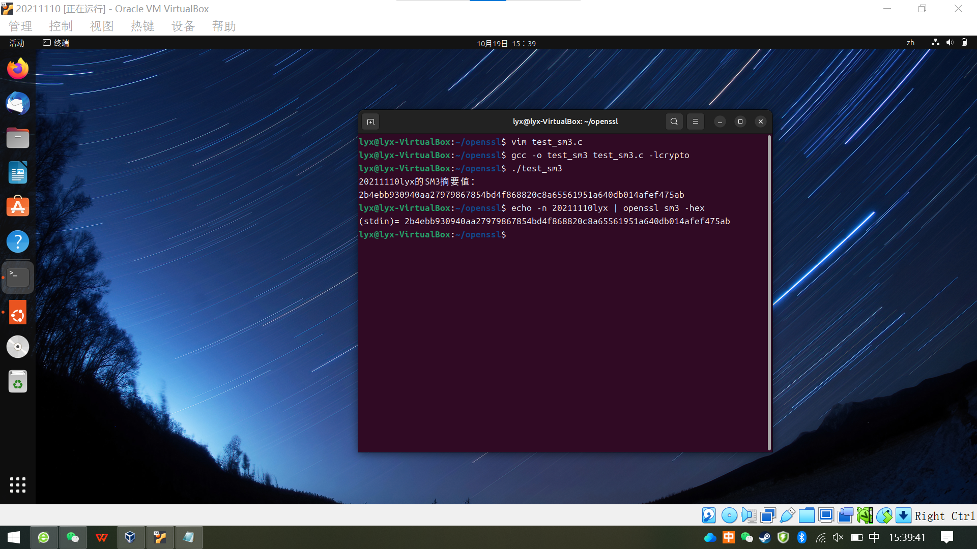Viewport: 977px width, 549px height.
Task: Launch Thunderbird mail from the dock
Action: [x=18, y=104]
